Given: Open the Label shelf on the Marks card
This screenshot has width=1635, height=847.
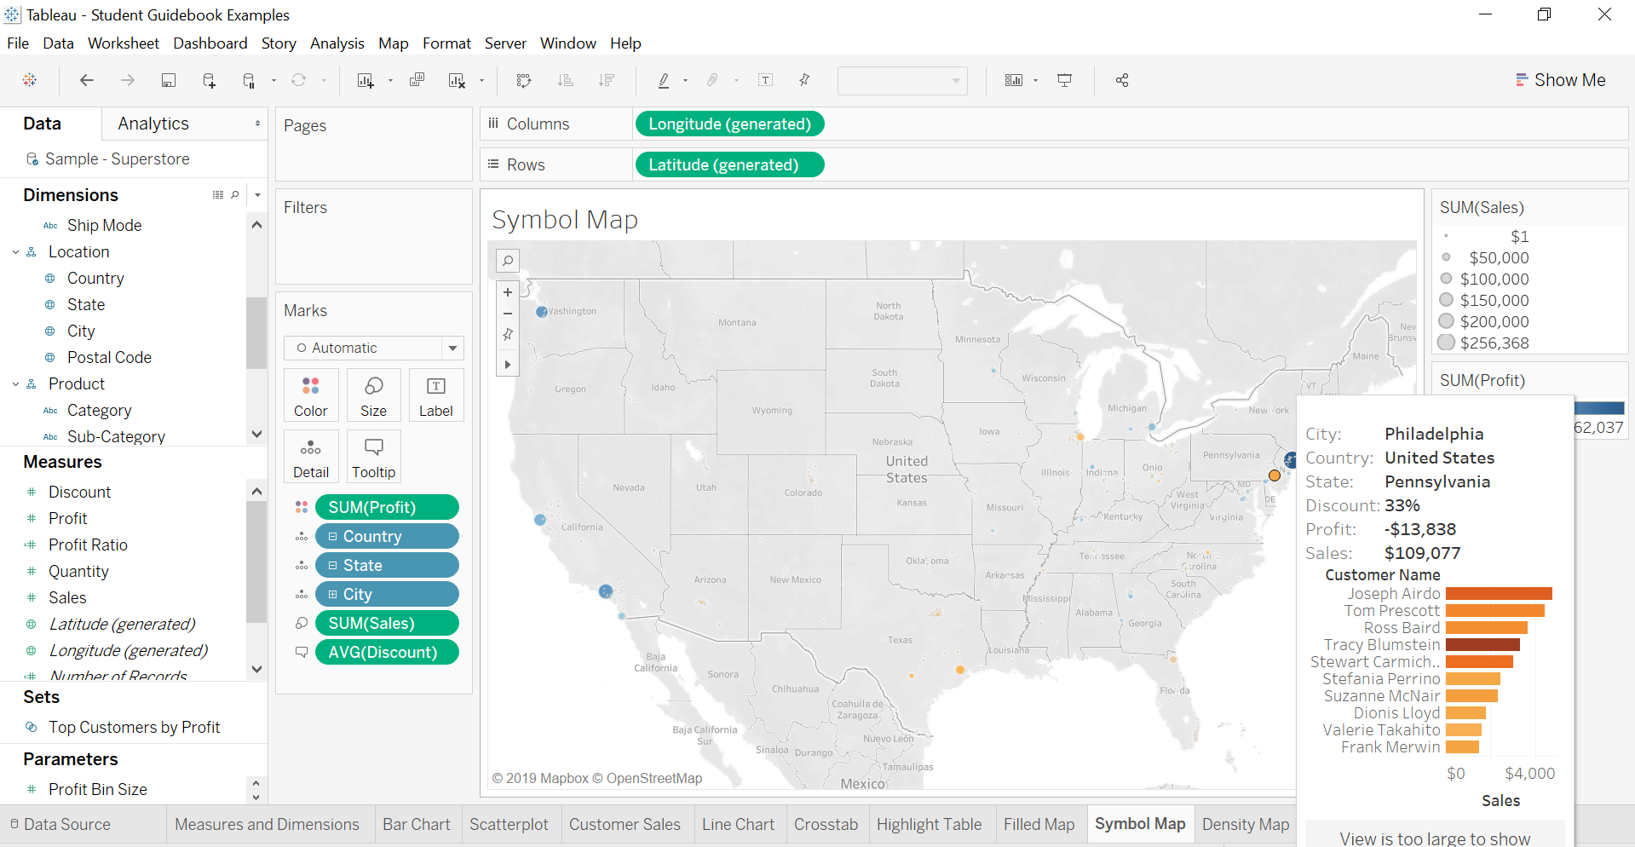Looking at the screenshot, I should (x=435, y=395).
